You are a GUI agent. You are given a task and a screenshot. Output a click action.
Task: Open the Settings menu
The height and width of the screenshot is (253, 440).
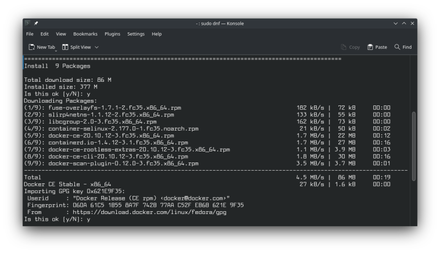point(136,34)
